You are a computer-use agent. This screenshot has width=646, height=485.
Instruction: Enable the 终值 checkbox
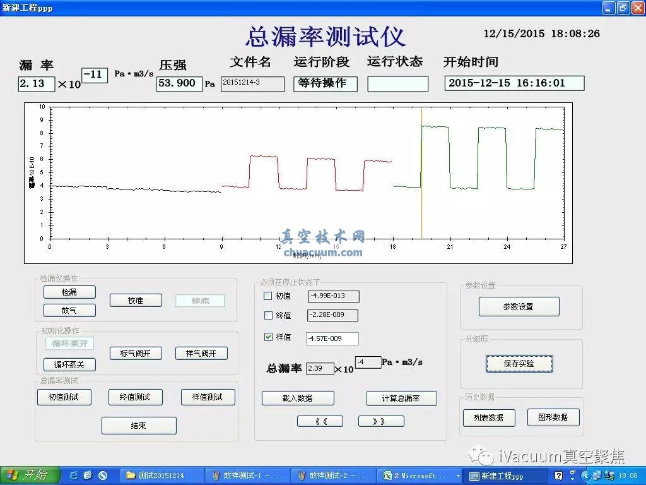(267, 315)
